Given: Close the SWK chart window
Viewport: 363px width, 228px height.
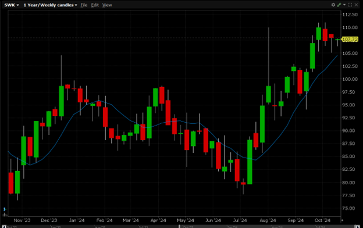Looking at the screenshot, I should click(x=356, y=5).
